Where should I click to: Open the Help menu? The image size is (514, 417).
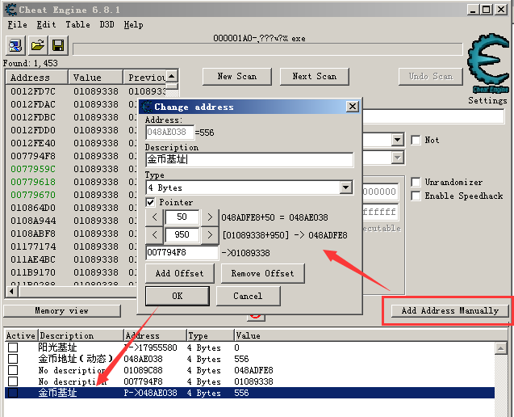pyautogui.click(x=133, y=24)
